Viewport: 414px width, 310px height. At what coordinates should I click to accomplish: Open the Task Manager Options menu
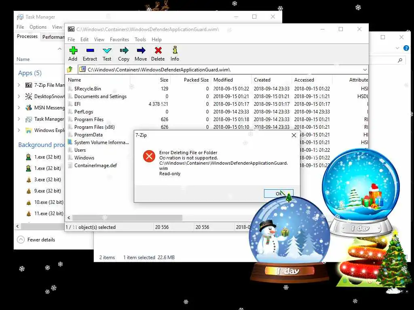38,27
